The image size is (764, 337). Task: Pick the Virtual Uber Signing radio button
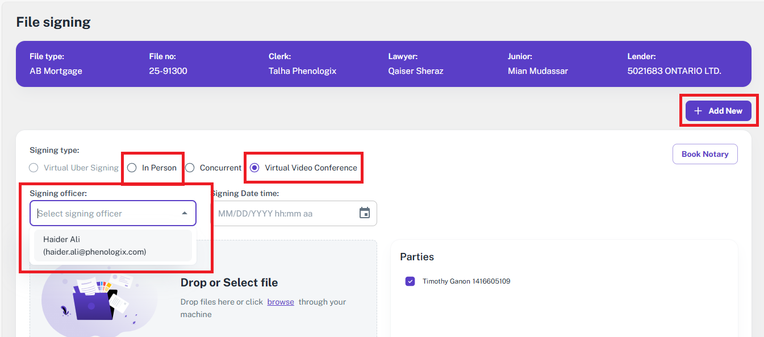point(34,168)
